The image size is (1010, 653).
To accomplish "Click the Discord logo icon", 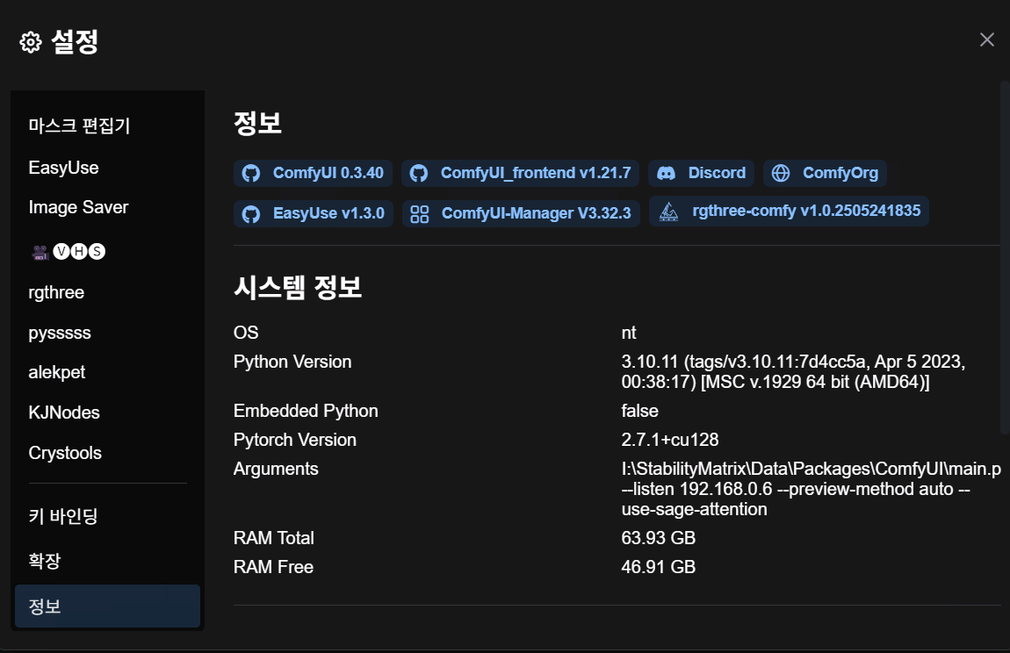I will pyautogui.click(x=667, y=173).
